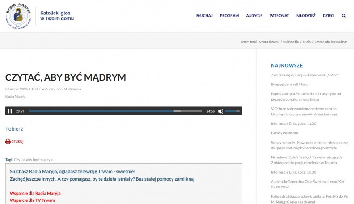Click the Radio Maryja logo
The height and width of the screenshot is (204, 354).
(18, 16)
